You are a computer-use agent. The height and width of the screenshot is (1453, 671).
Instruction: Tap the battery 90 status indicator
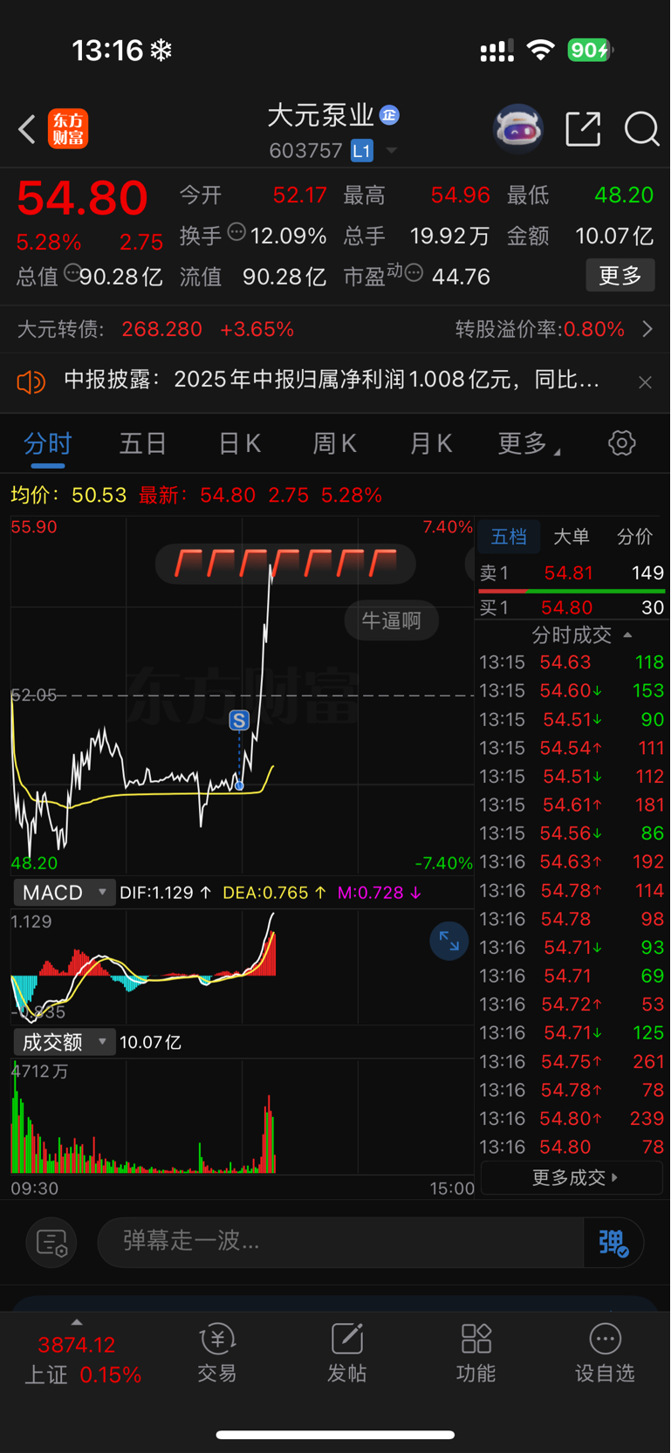591,50
